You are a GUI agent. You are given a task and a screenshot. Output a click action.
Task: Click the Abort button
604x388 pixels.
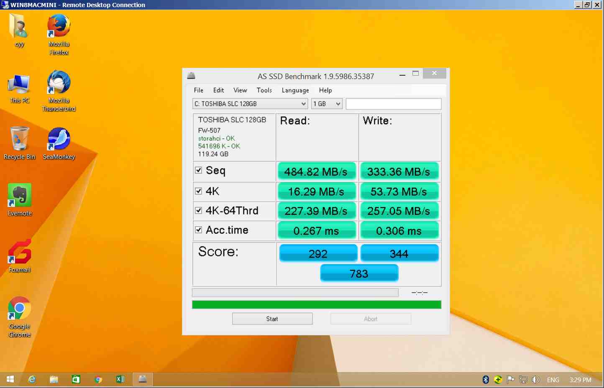point(371,319)
